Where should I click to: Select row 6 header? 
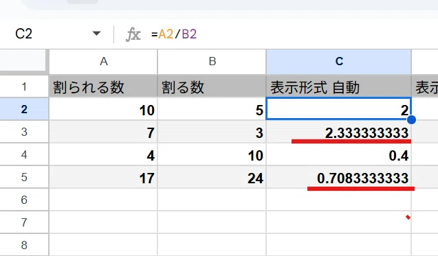[x=24, y=200]
